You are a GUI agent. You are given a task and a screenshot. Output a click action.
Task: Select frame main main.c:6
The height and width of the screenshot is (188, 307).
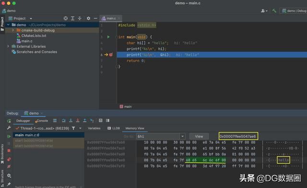(x=48, y=135)
